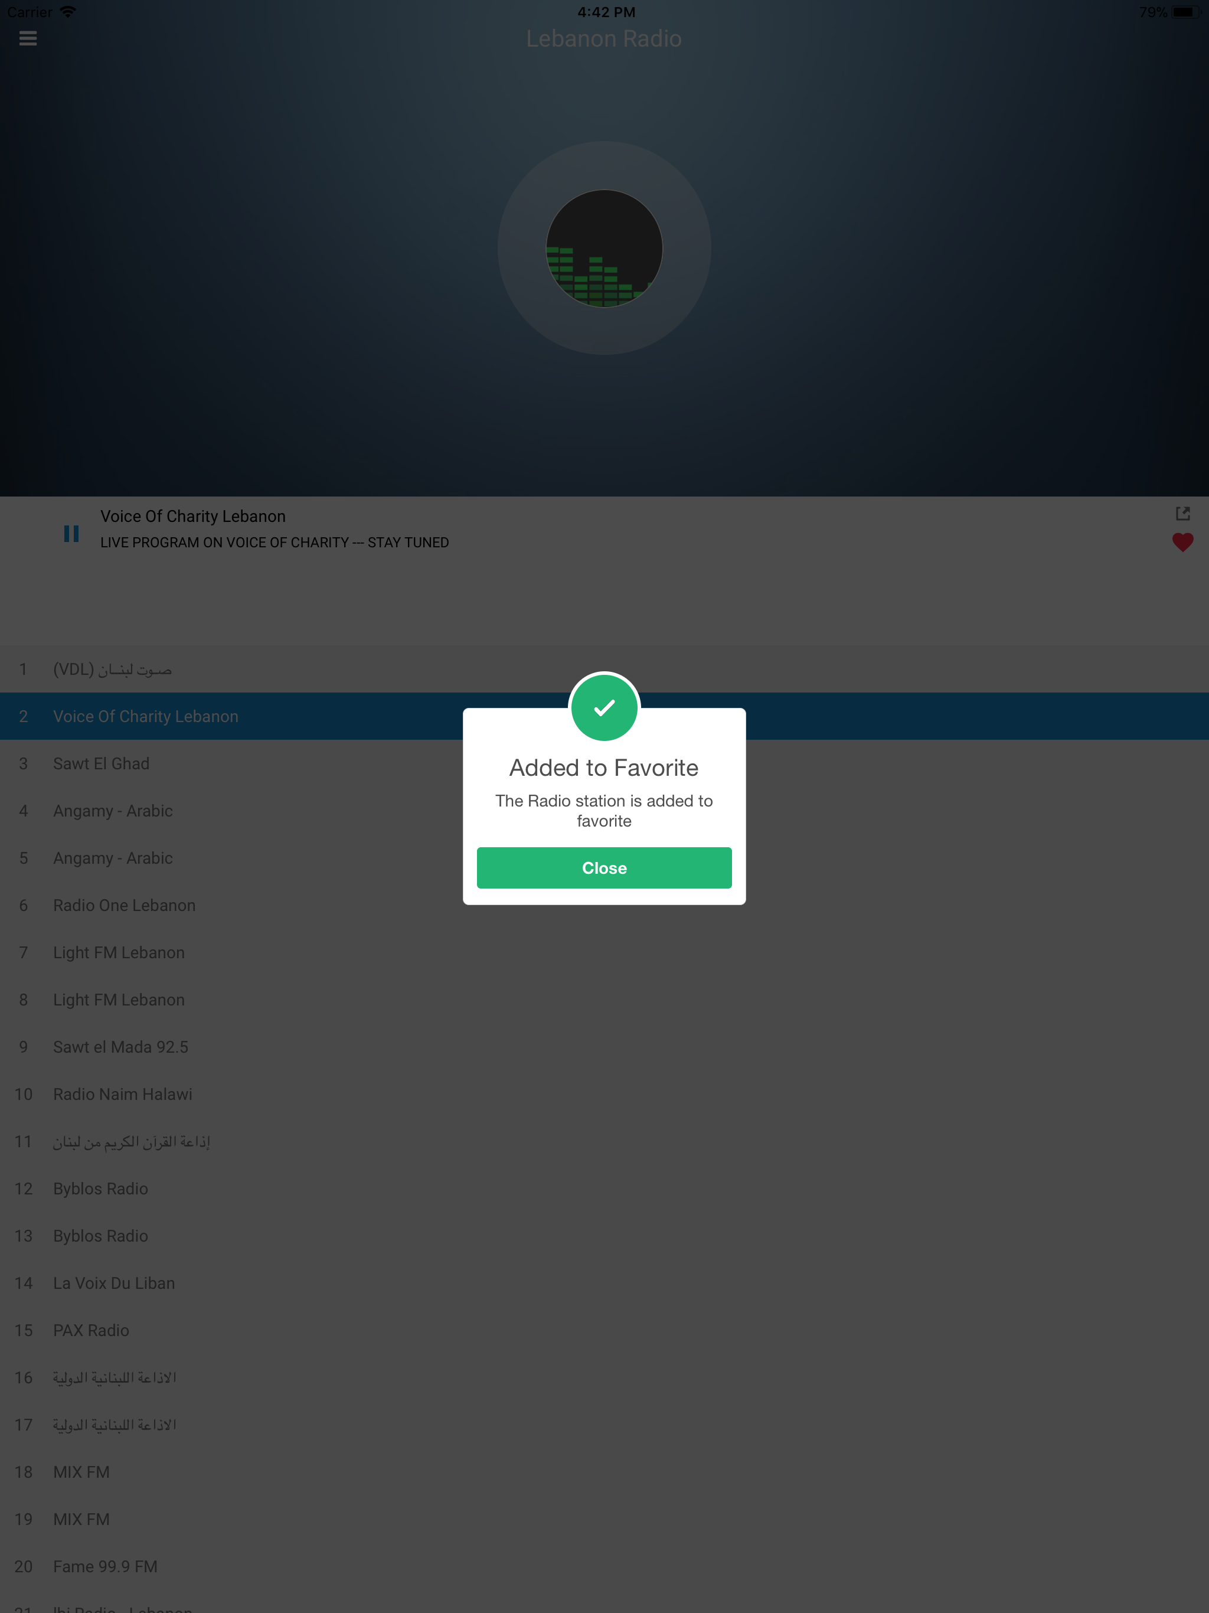This screenshot has width=1209, height=1613.
Task: Play station 19 MIX FM
Action: (604, 1519)
